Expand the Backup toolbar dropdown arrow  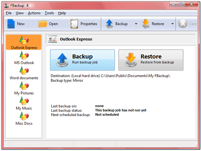pos(136,24)
